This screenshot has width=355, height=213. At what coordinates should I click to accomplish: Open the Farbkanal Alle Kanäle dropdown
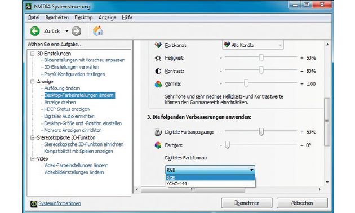253,45
